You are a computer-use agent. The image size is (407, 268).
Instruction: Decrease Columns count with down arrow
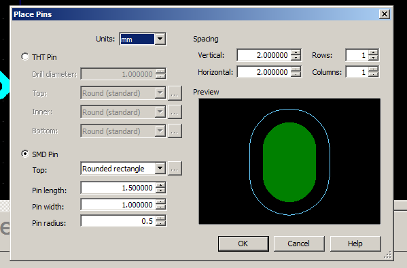click(374, 75)
